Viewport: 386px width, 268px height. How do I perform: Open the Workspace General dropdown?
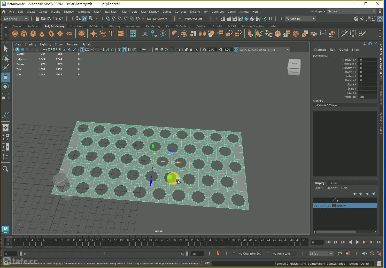pos(351,11)
